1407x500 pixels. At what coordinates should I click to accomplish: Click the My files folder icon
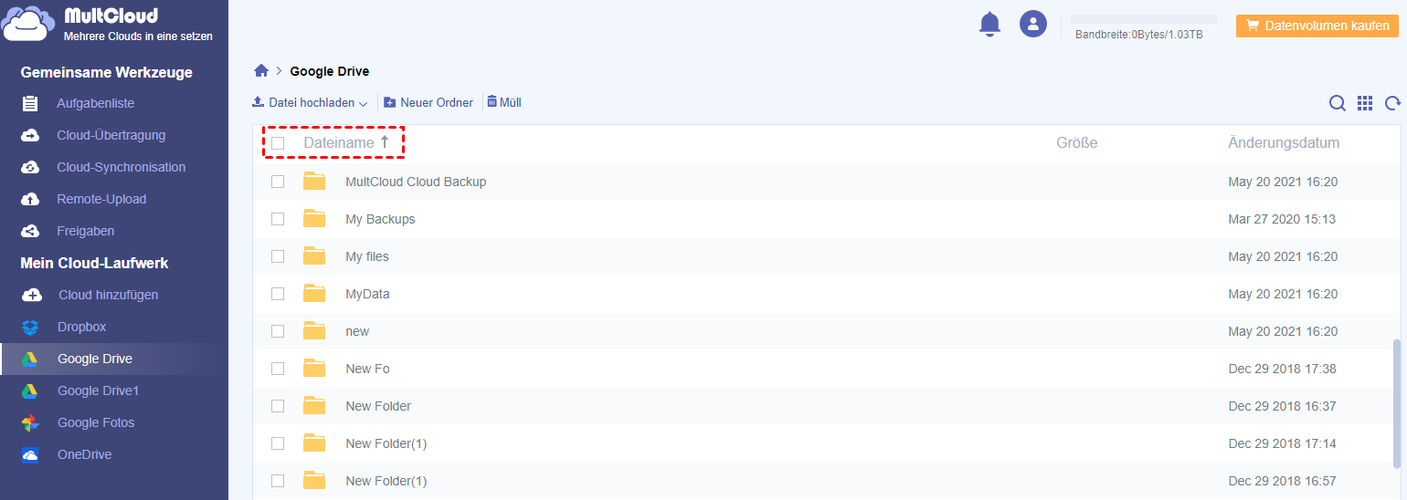(314, 255)
